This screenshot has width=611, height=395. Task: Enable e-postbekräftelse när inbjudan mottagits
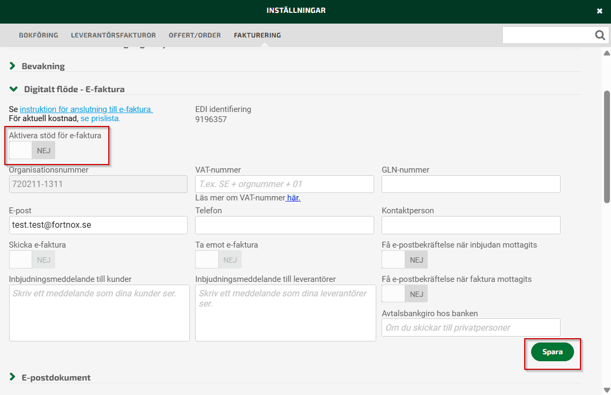(404, 259)
